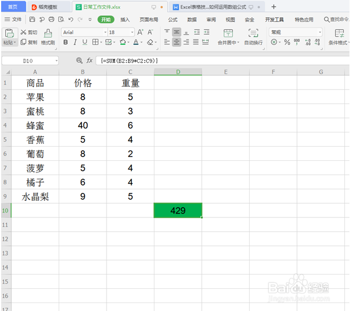Image resolution: width=350 pixels, height=311 pixels.
Task: Open the 文件 file menu
Action: click(x=13, y=19)
